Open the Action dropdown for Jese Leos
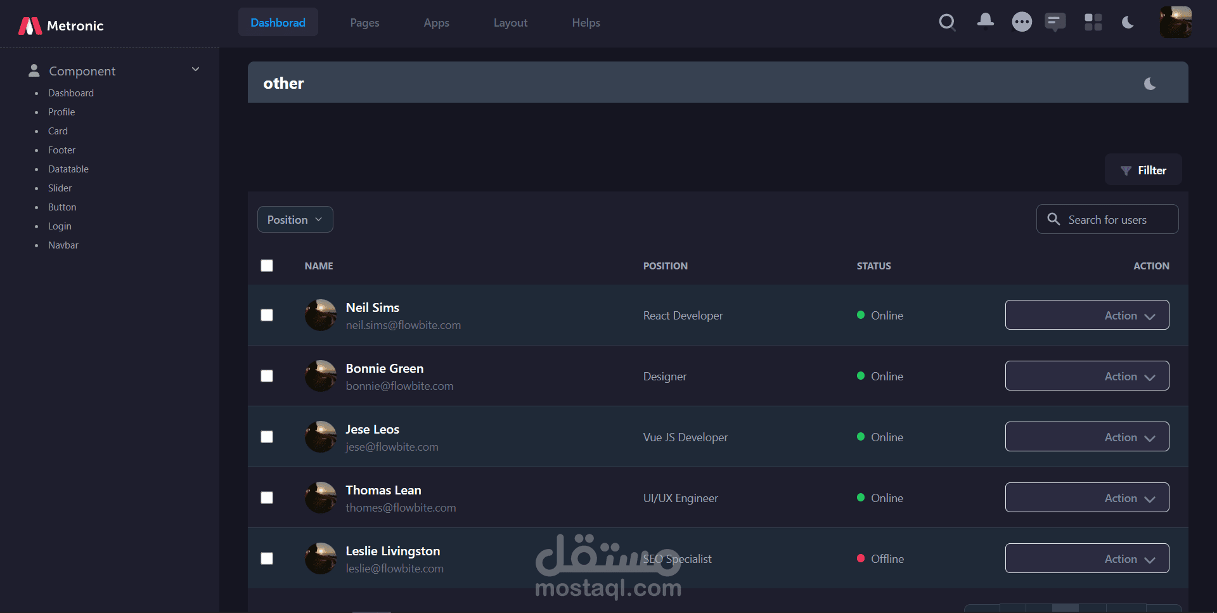Viewport: 1217px width, 613px height. (1087, 437)
